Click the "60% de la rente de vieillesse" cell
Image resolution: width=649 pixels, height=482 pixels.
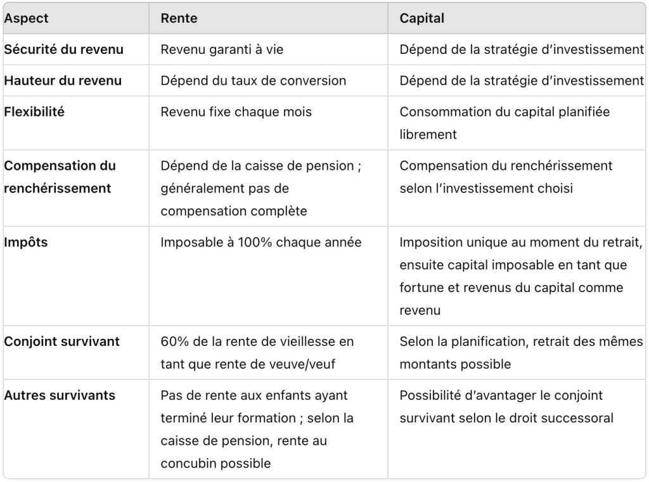256,352
